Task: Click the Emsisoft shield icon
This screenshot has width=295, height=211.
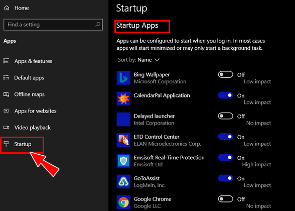Action: (x=123, y=161)
